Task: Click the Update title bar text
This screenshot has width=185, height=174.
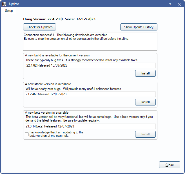Action: pyautogui.click(x=14, y=4)
